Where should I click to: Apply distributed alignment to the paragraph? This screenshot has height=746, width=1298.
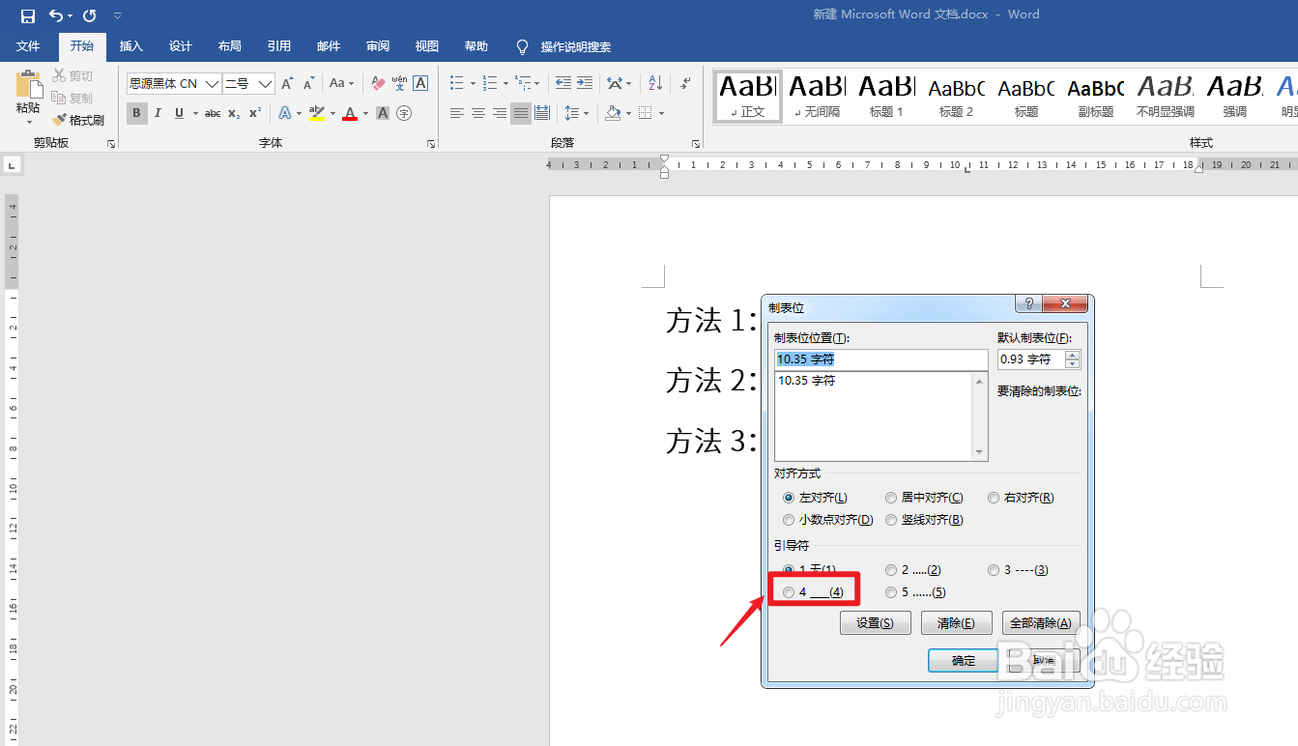tap(542, 113)
